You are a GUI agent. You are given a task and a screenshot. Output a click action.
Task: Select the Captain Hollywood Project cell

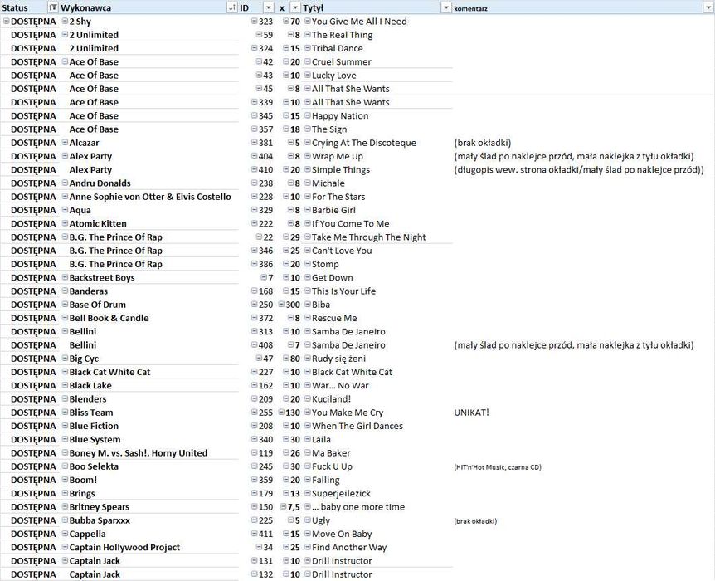124,547
